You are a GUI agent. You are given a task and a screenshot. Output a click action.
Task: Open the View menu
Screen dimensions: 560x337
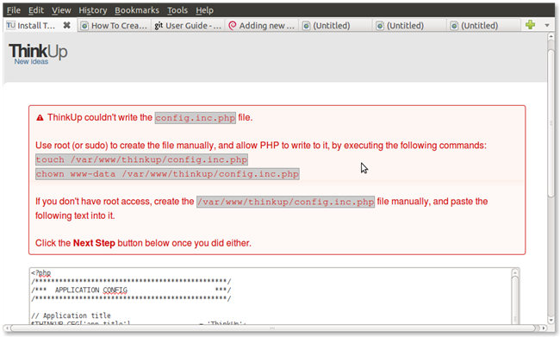pyautogui.click(x=61, y=10)
